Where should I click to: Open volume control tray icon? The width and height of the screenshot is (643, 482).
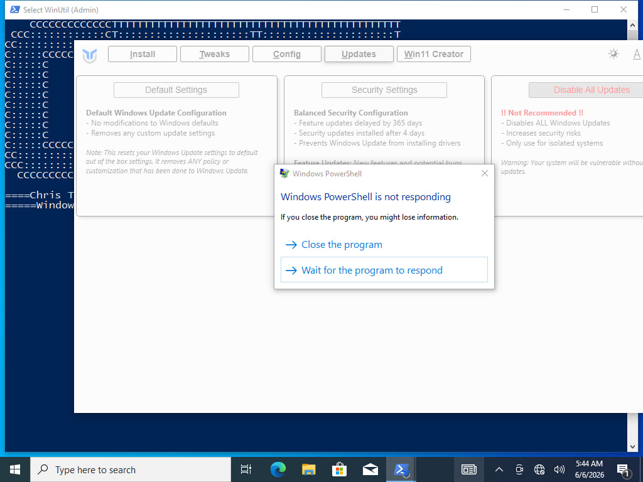(x=559, y=469)
